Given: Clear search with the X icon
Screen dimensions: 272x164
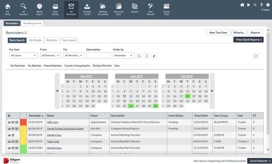Looking at the screenshot, I should 146,56.
